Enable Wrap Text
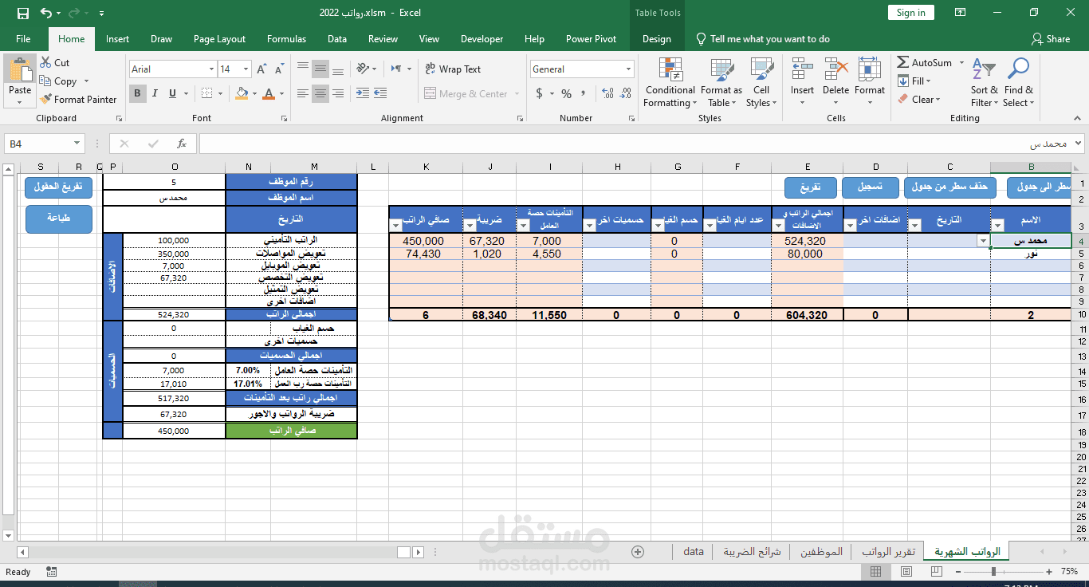 tap(453, 69)
